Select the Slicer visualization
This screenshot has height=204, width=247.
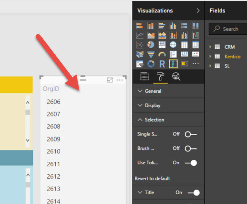point(139,64)
